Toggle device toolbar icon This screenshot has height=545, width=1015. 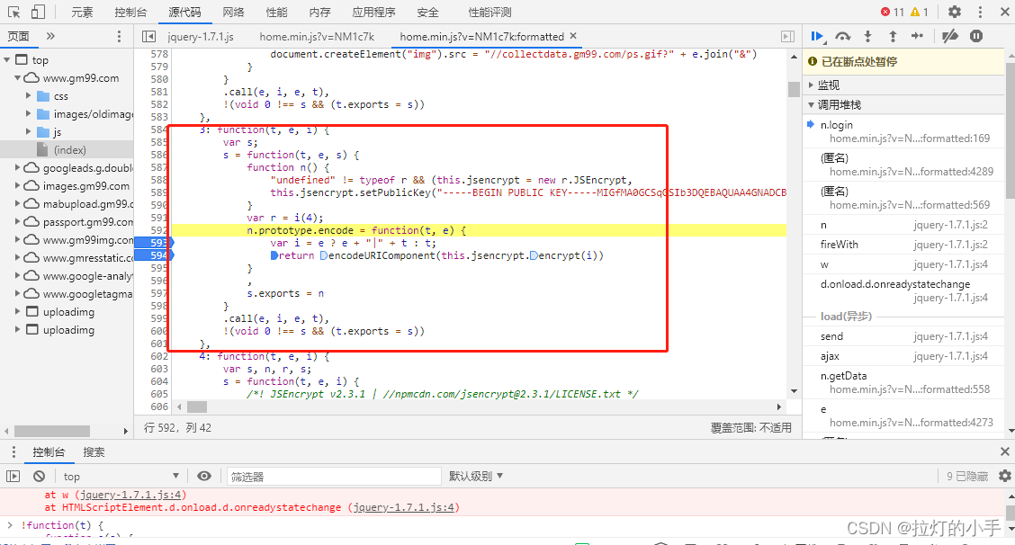[38, 12]
